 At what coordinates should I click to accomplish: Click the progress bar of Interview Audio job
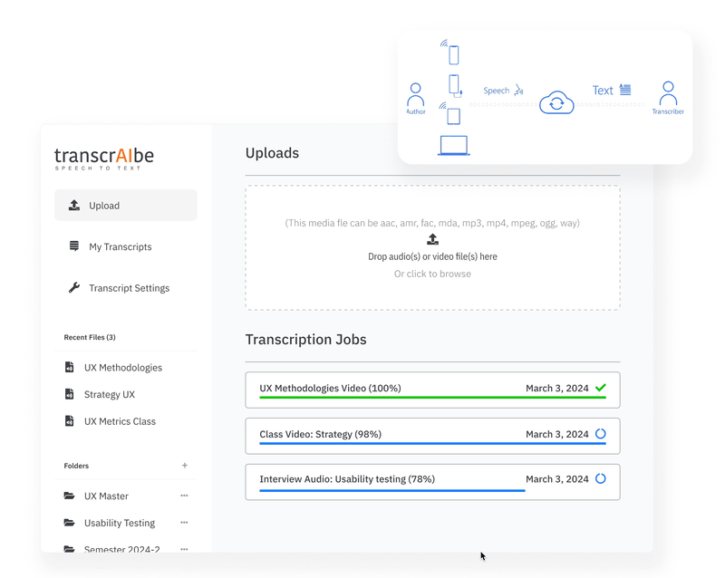pyautogui.click(x=391, y=490)
